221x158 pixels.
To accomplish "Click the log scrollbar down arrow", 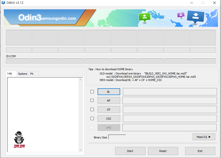I will pos(81,150).
